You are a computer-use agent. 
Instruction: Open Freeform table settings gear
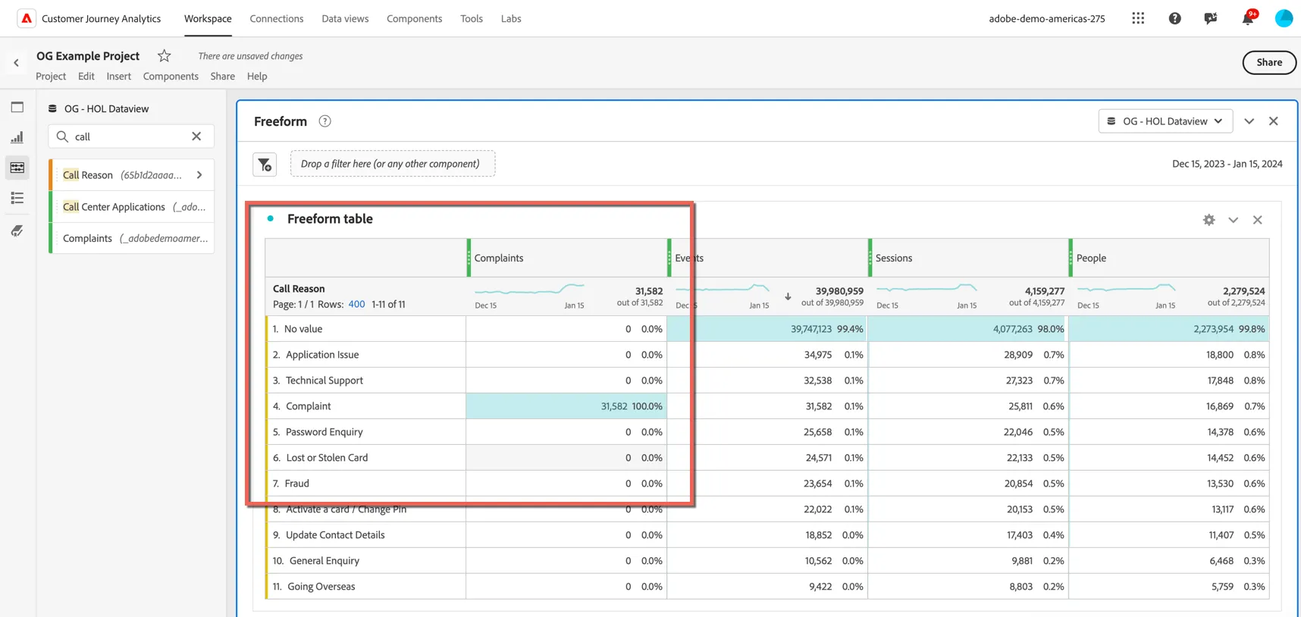coord(1209,220)
